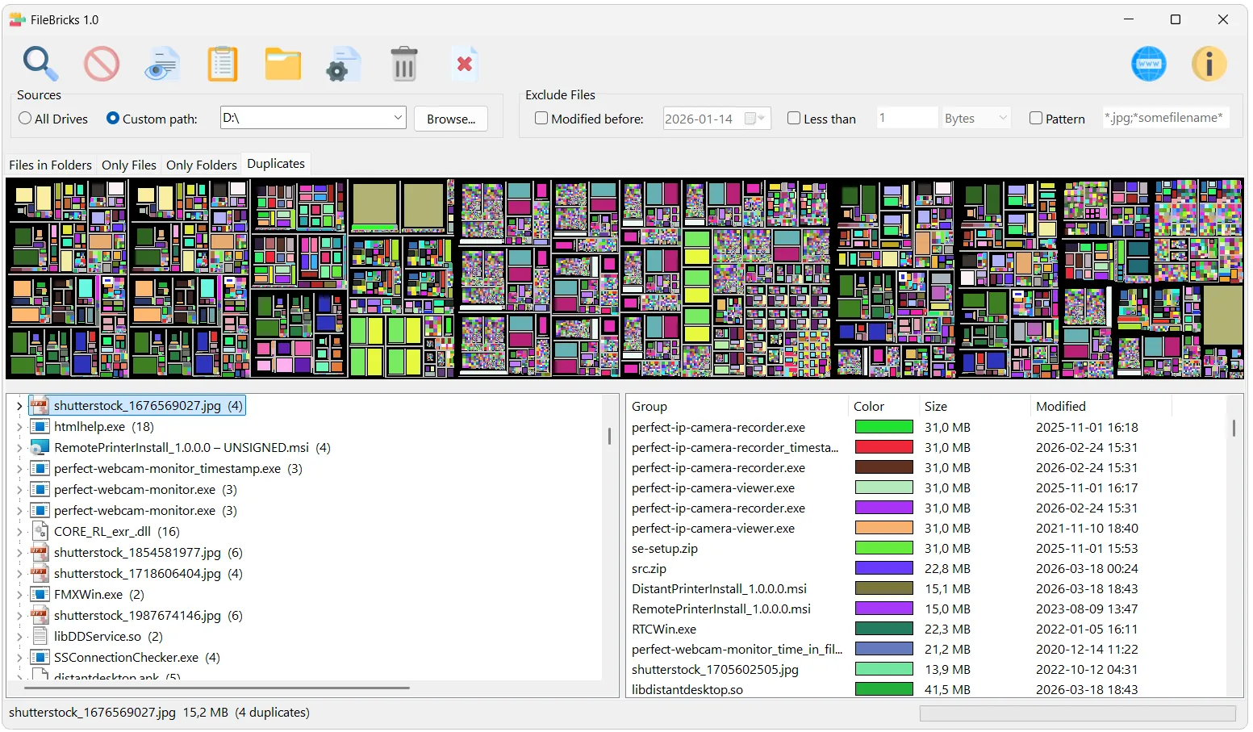This screenshot has height=732, width=1253.
Task: Open the website globe icon
Action: point(1149,64)
